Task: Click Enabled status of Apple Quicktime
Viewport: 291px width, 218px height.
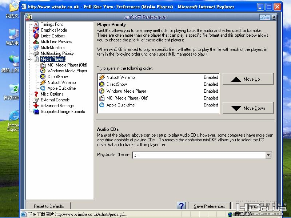Action: 211,105
